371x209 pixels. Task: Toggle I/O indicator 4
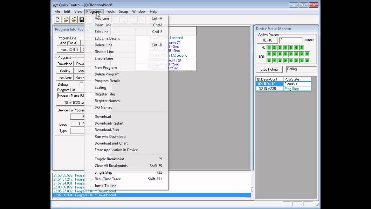(285, 48)
